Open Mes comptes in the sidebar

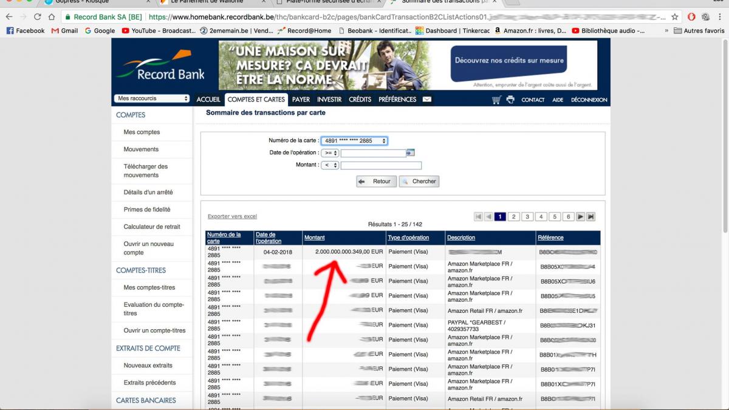click(142, 132)
